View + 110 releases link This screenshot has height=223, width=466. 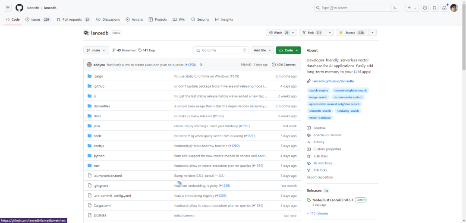pos(318,213)
